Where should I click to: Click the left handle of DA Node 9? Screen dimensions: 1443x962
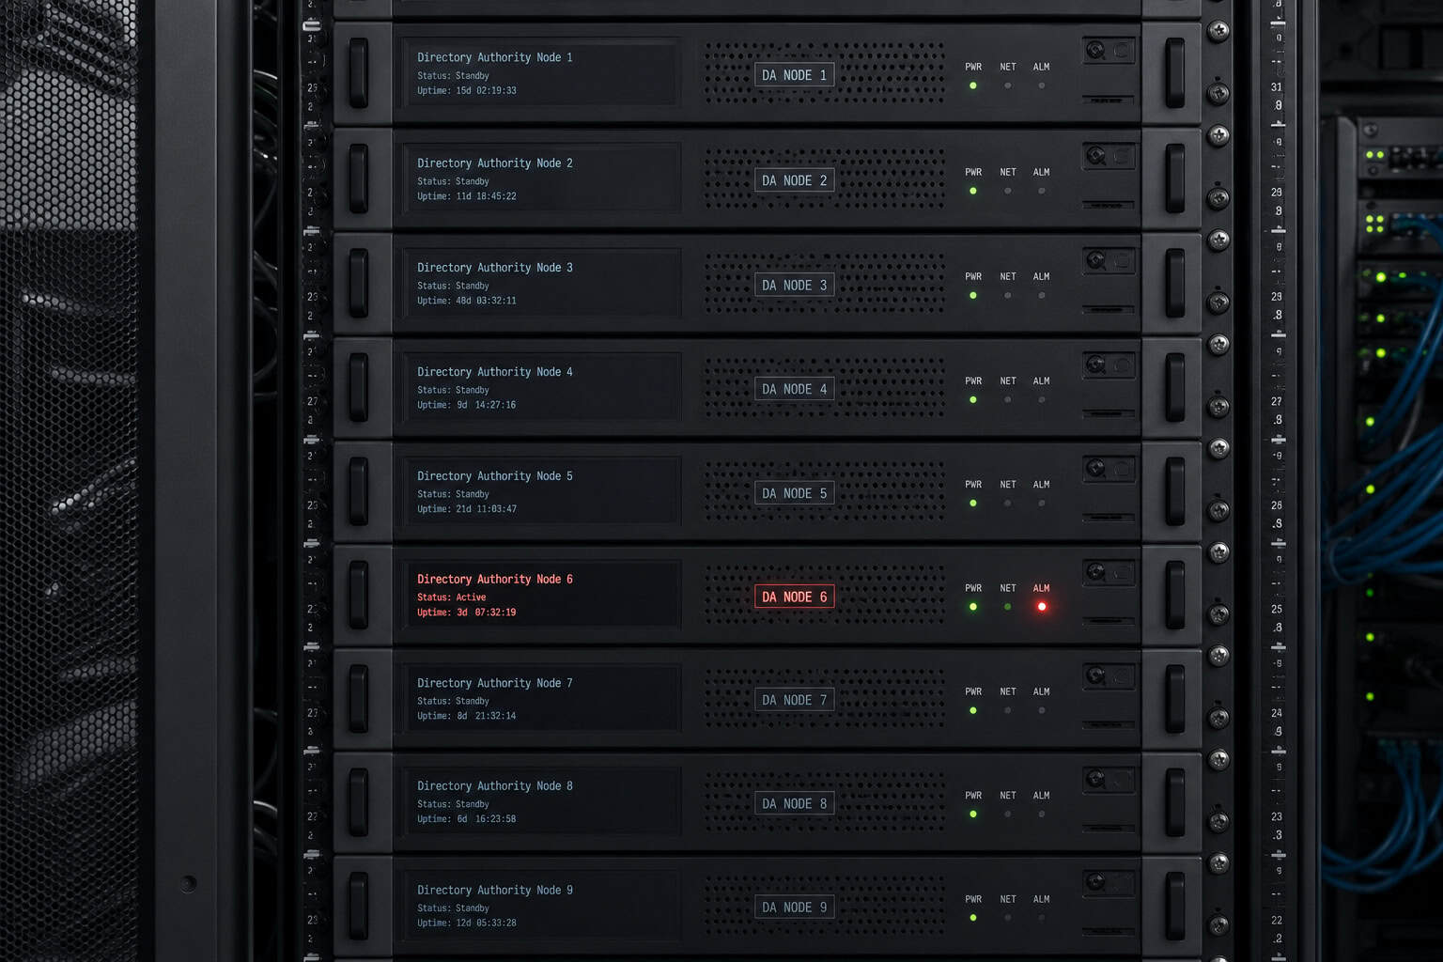[x=359, y=906]
